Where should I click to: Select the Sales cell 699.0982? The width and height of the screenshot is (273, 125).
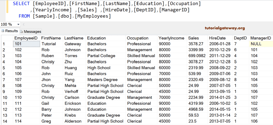197,56
